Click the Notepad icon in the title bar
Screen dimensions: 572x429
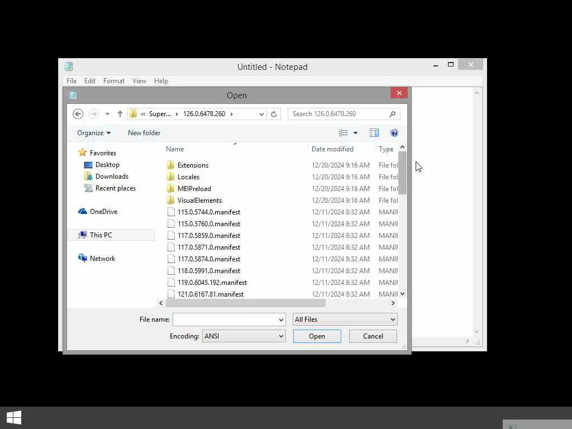pyautogui.click(x=69, y=66)
